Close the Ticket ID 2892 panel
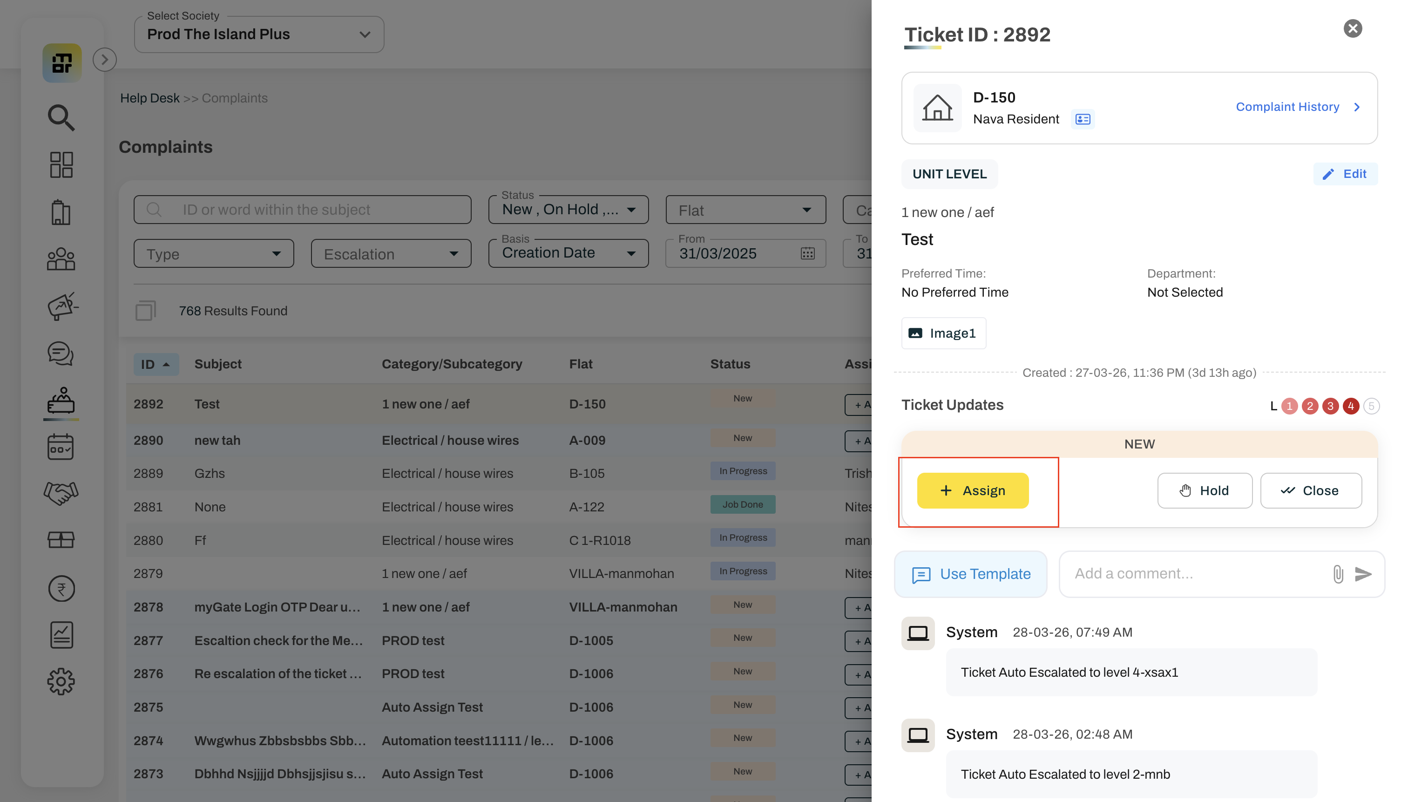The image size is (1408, 802). [1353, 29]
